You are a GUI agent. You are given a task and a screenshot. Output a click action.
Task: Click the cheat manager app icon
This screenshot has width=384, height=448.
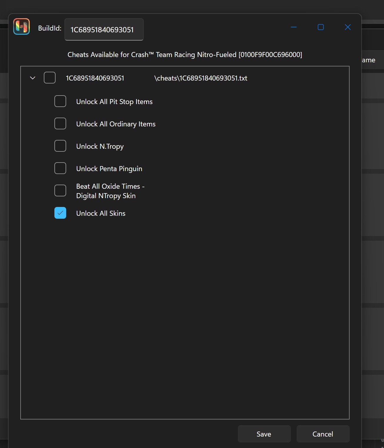point(21,26)
